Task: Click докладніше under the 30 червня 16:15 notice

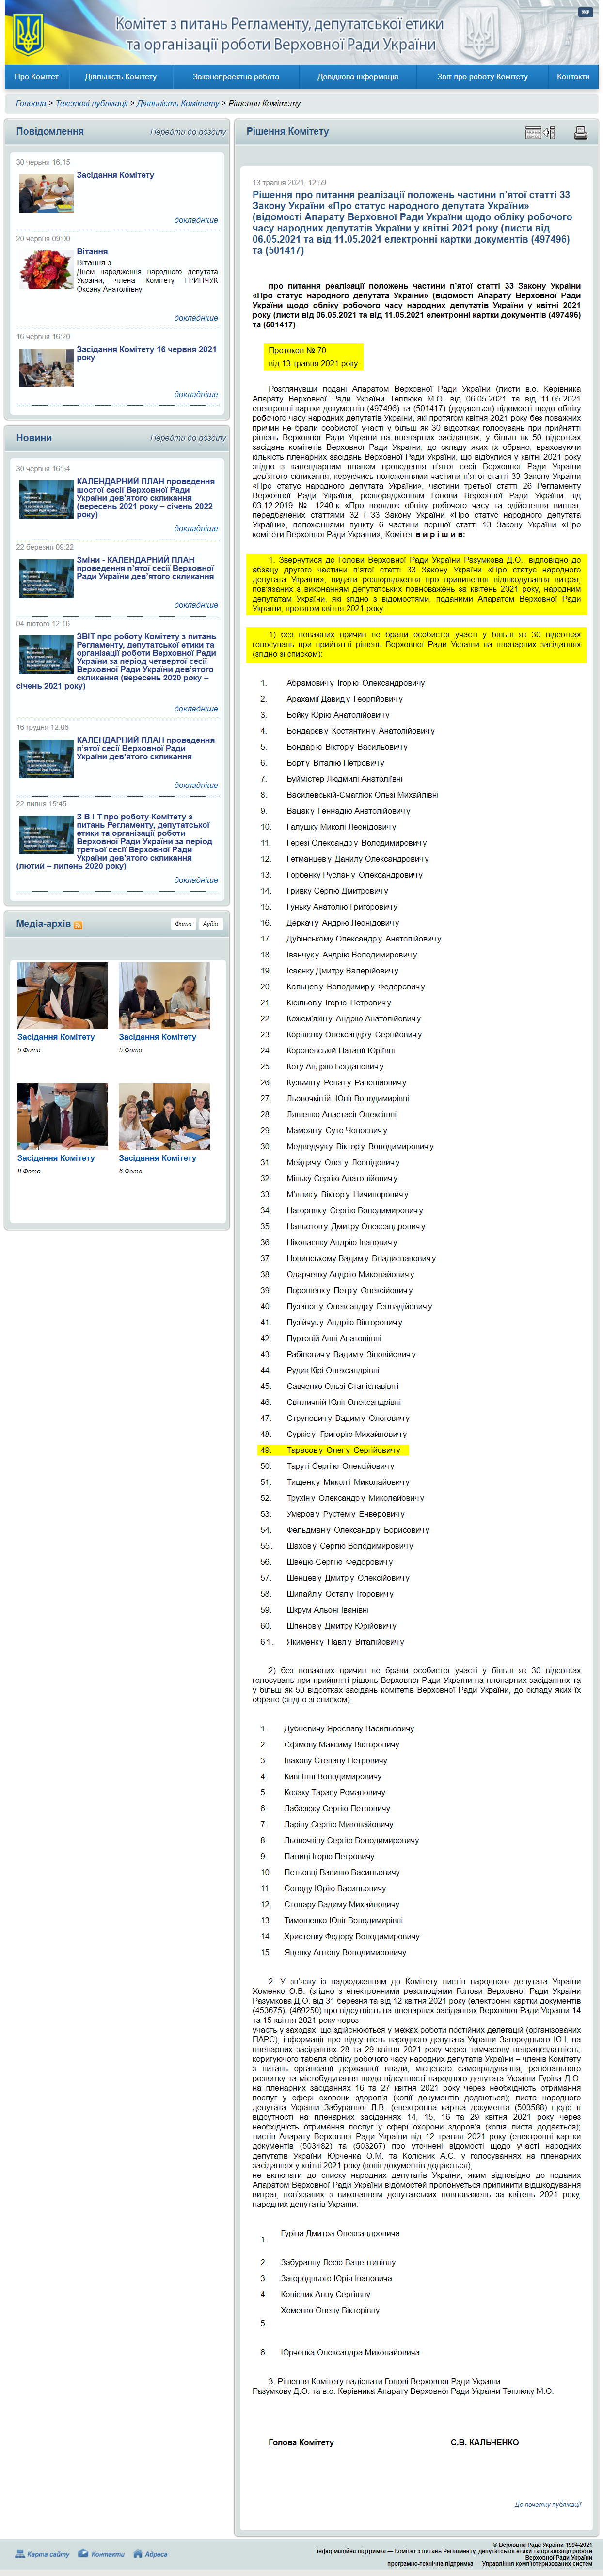Action: click(195, 220)
